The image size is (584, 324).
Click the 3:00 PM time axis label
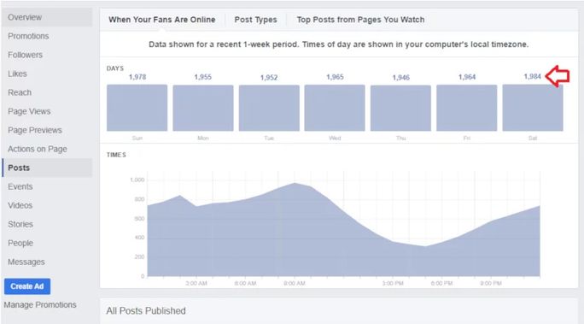click(x=393, y=283)
